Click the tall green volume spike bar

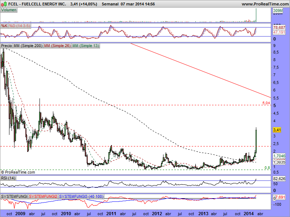pyautogui.click(x=256, y=15)
